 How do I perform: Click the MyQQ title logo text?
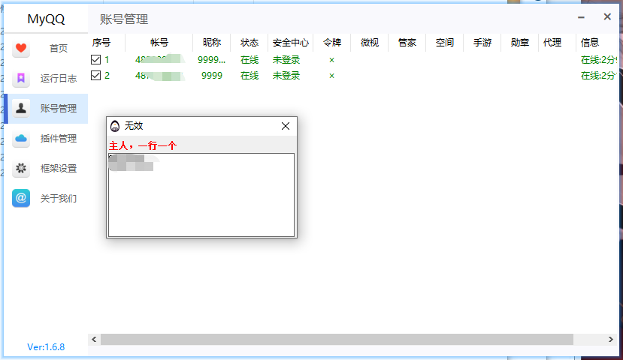tap(46, 19)
